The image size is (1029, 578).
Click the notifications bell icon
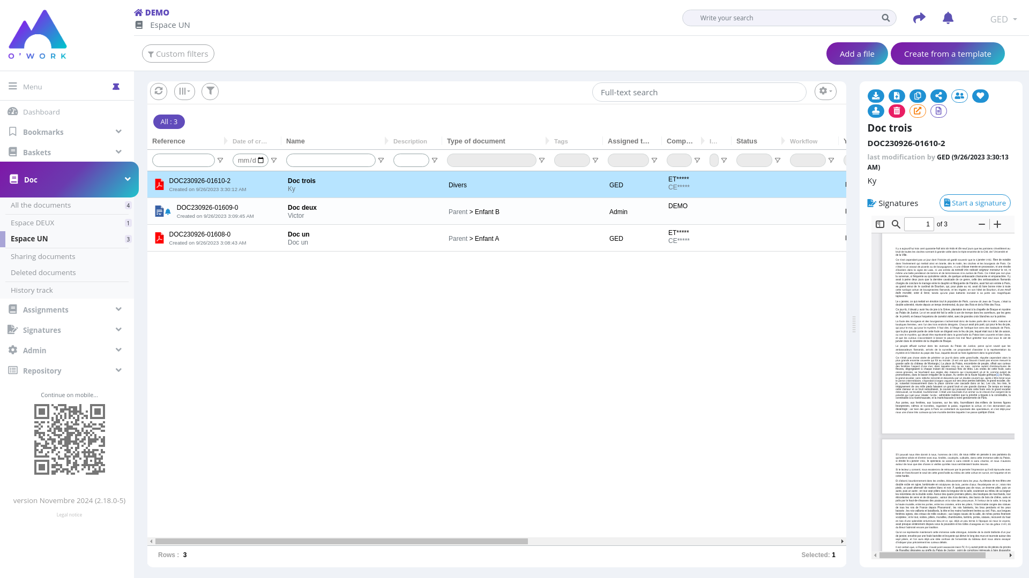pos(948,18)
